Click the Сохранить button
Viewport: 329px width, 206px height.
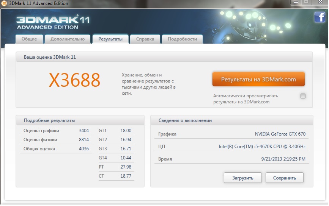point(285,178)
